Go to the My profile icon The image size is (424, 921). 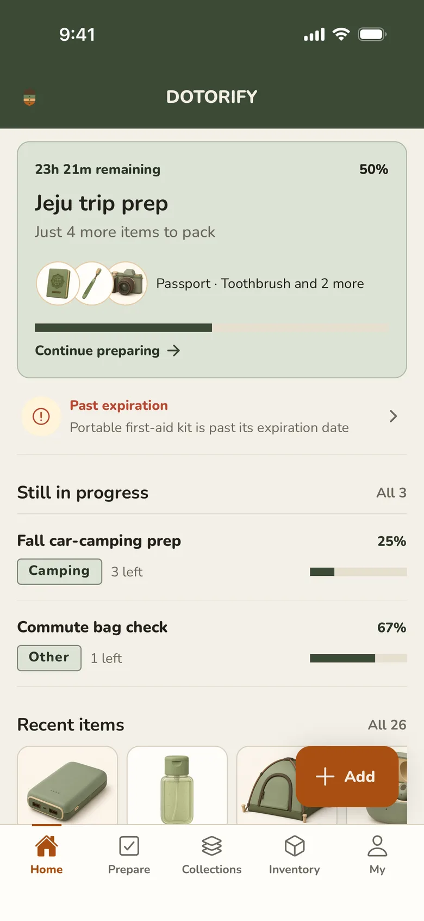click(x=377, y=846)
